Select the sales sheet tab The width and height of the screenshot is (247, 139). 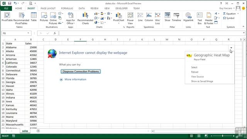[25, 131]
